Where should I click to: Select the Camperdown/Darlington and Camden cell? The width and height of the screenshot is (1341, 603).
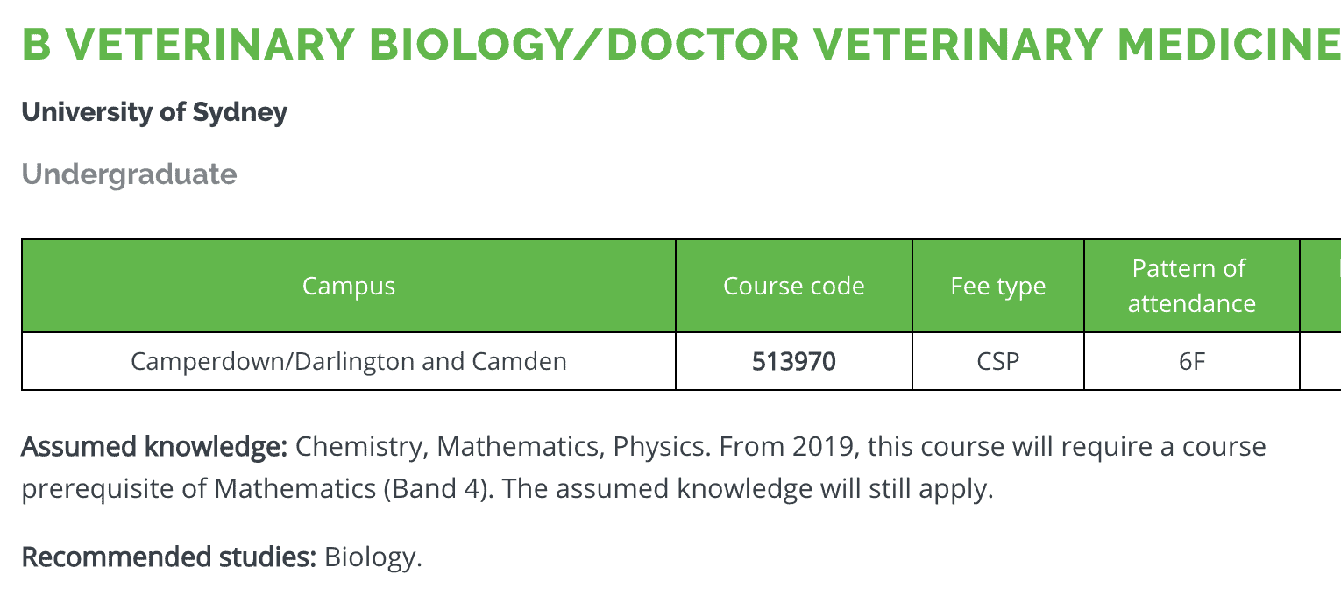[349, 361]
